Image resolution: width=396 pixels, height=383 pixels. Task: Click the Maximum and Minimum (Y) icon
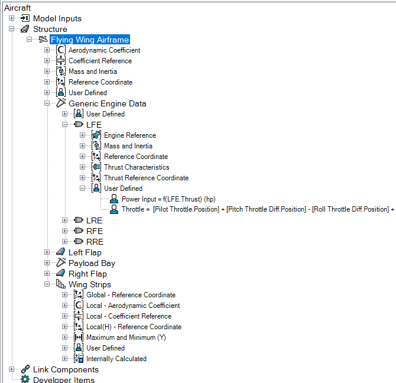click(x=79, y=337)
